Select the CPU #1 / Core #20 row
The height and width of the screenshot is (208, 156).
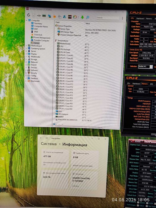click(71, 109)
